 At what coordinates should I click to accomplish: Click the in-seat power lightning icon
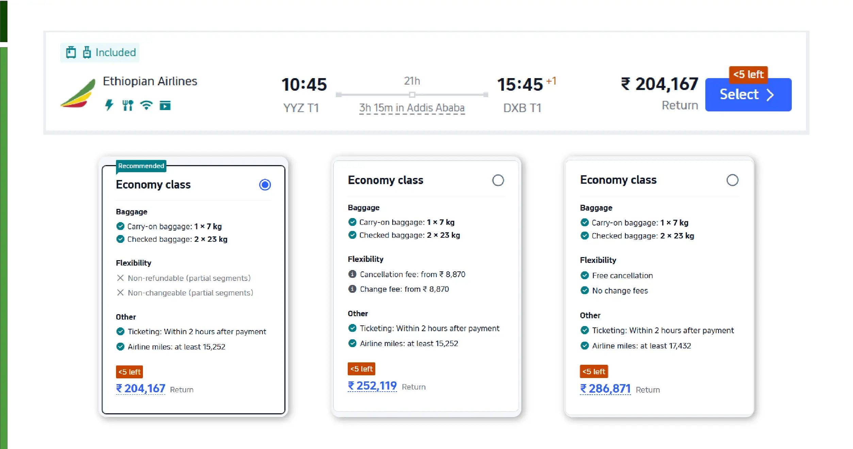coord(109,105)
